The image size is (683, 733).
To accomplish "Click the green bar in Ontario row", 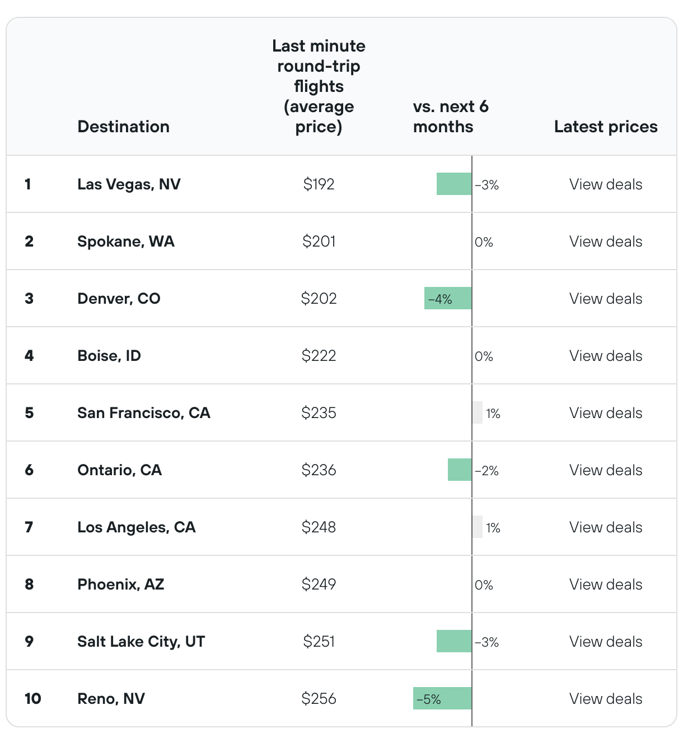I will pyautogui.click(x=460, y=470).
